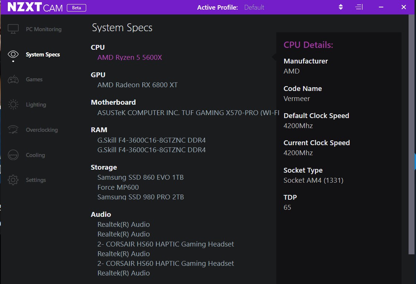Select ASUSTeK TUF GAMING X570-PRO motherboard entry
This screenshot has width=416, height=284.
coord(188,113)
